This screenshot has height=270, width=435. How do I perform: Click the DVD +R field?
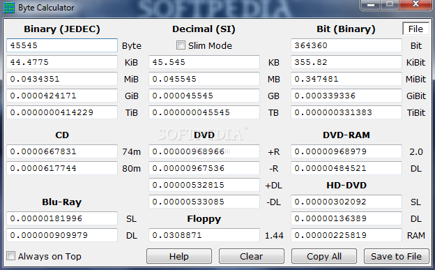point(204,151)
